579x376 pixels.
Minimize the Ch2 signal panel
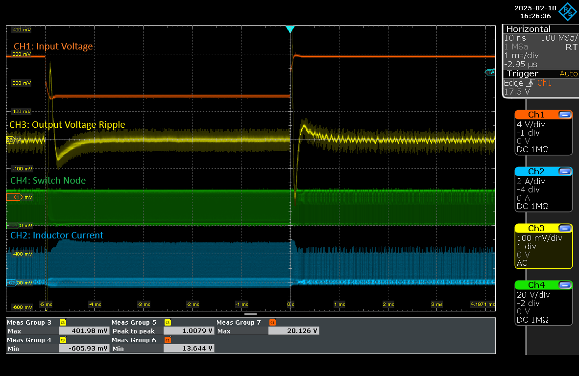point(565,171)
